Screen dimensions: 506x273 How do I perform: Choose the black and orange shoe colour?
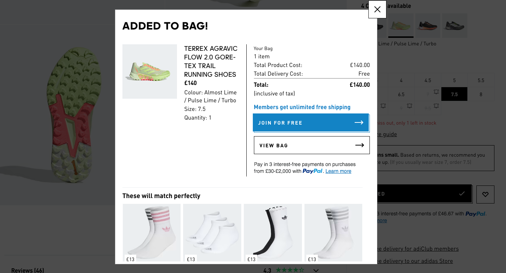point(428,26)
